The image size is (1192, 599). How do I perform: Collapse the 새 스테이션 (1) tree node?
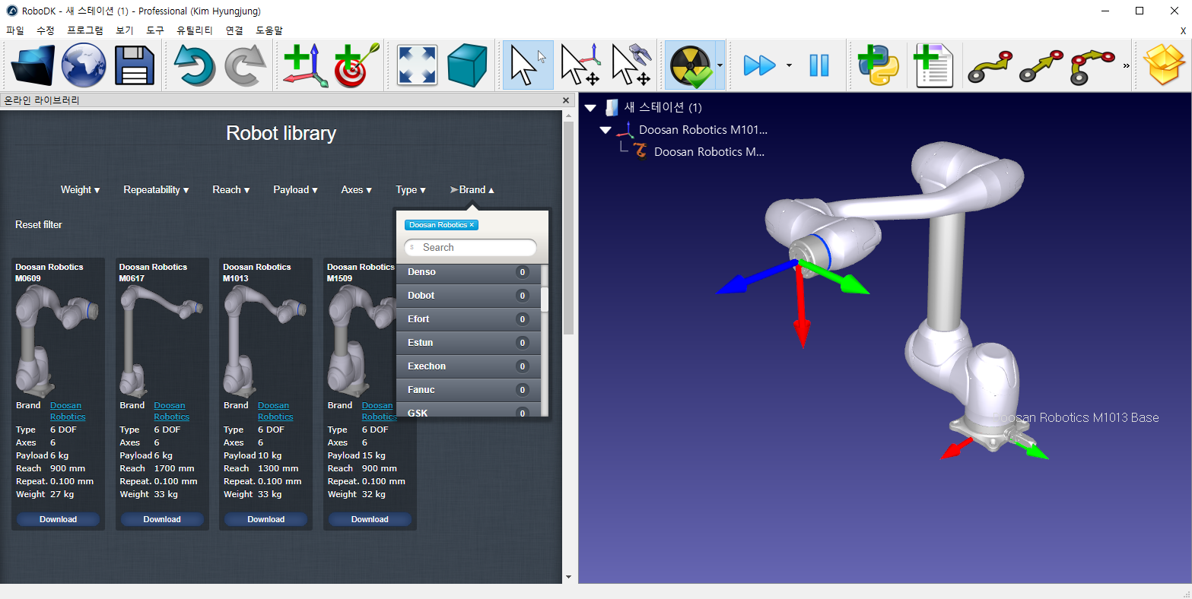tap(590, 108)
